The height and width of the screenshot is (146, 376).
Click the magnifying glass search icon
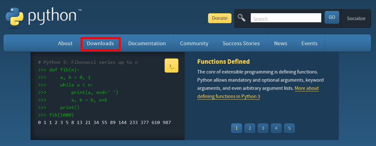[x=241, y=18]
